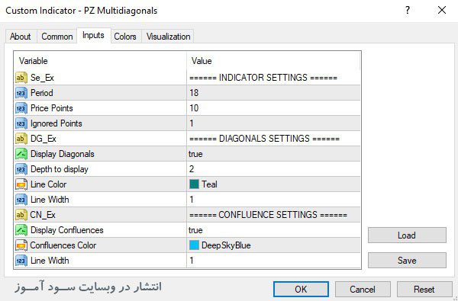Select the DG_Ex variable name

(x=44, y=139)
